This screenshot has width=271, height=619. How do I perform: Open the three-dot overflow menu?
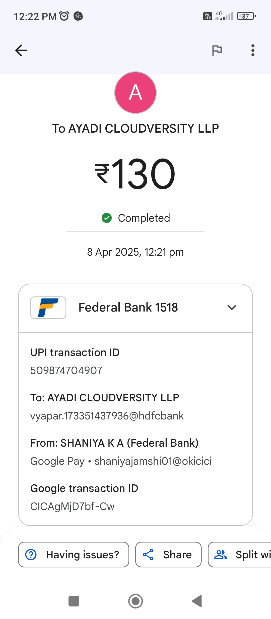253,50
